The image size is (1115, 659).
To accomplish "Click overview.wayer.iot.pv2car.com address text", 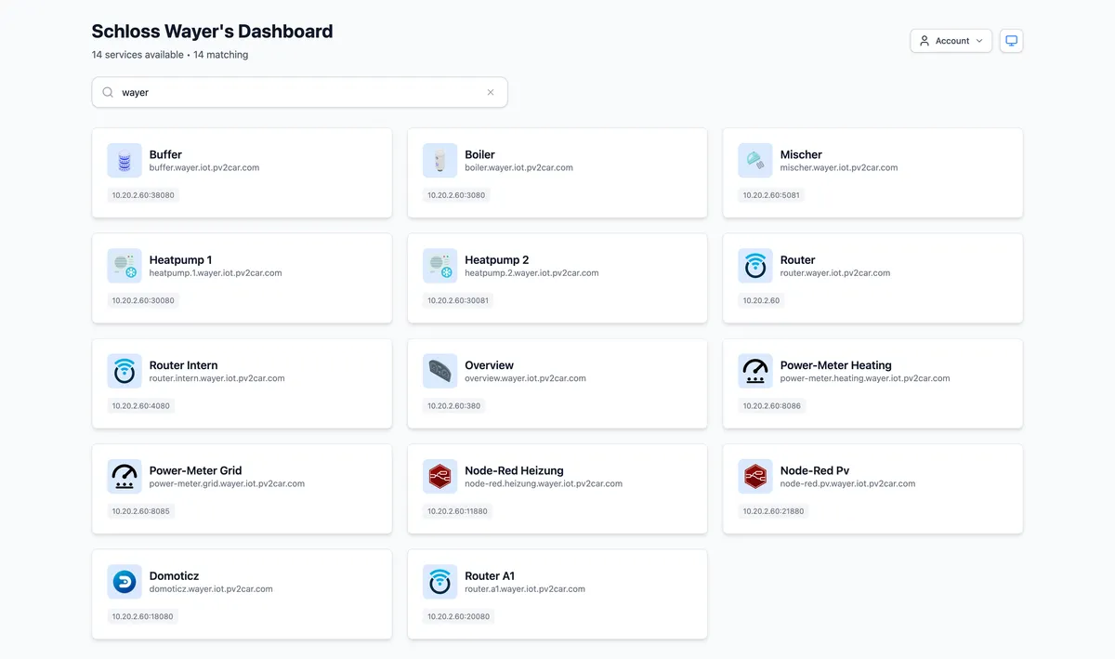I will click(526, 378).
